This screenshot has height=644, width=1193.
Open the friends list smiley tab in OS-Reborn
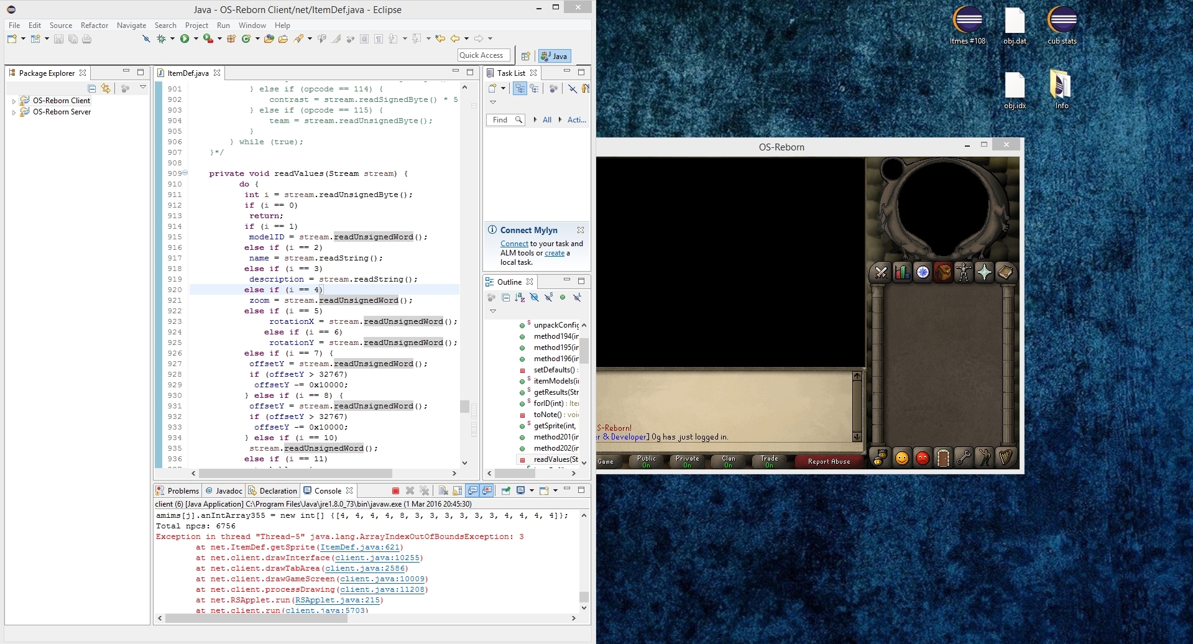pyautogui.click(x=901, y=458)
